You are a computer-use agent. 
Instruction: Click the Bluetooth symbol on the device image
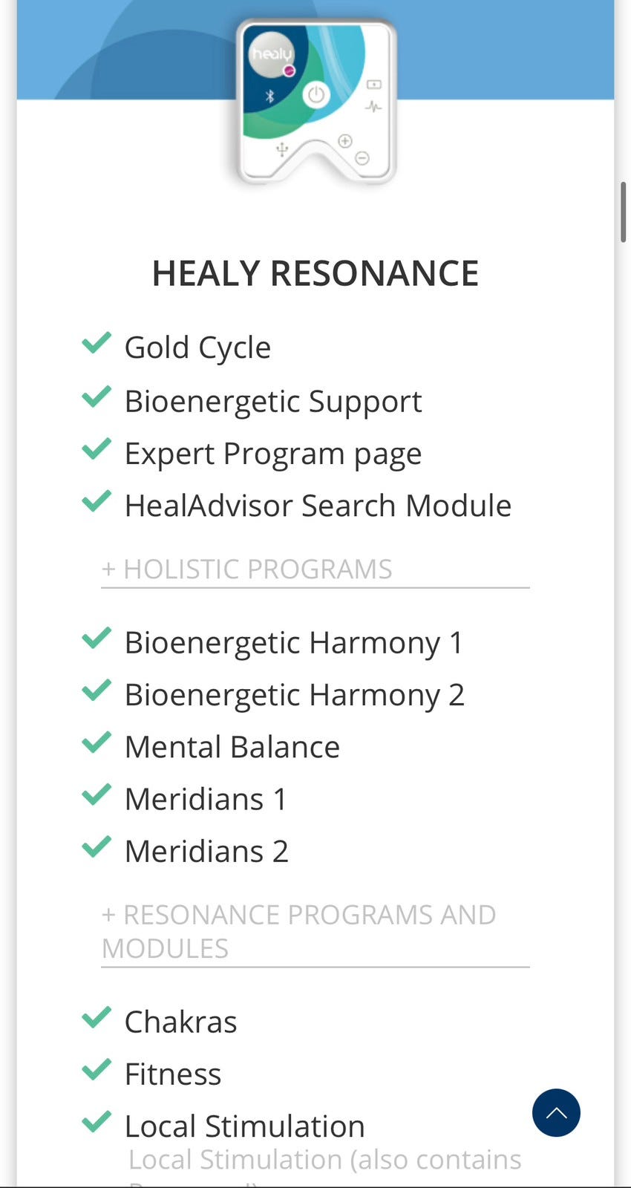tap(270, 97)
